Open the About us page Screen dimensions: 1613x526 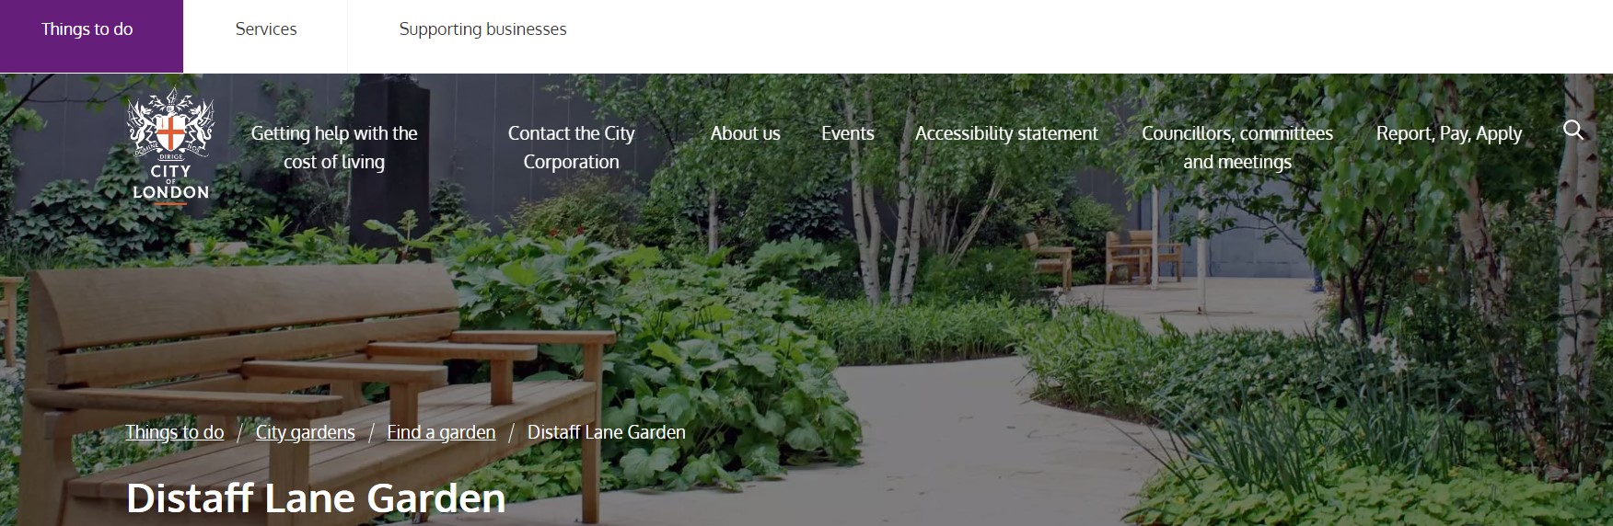coord(745,133)
